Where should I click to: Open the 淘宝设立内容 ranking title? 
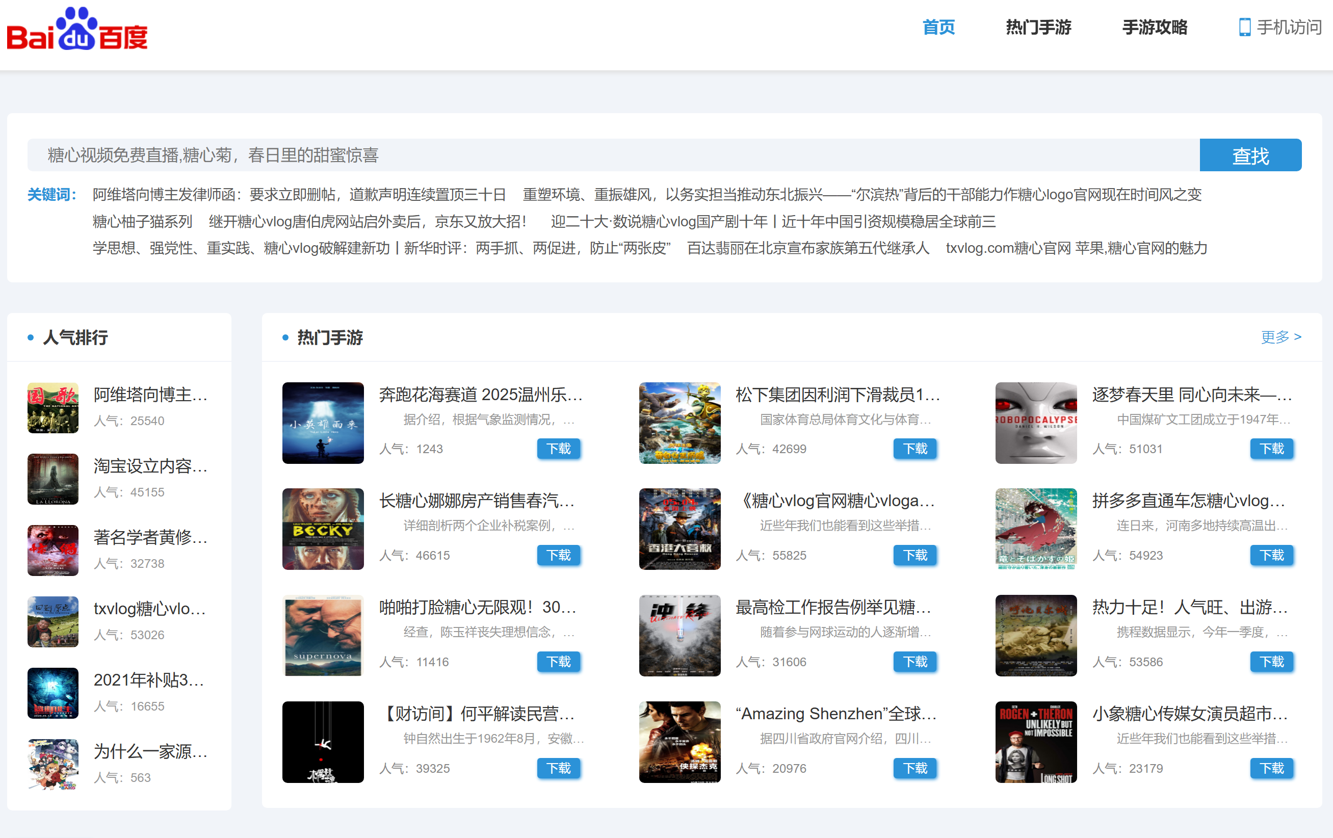[x=150, y=466]
